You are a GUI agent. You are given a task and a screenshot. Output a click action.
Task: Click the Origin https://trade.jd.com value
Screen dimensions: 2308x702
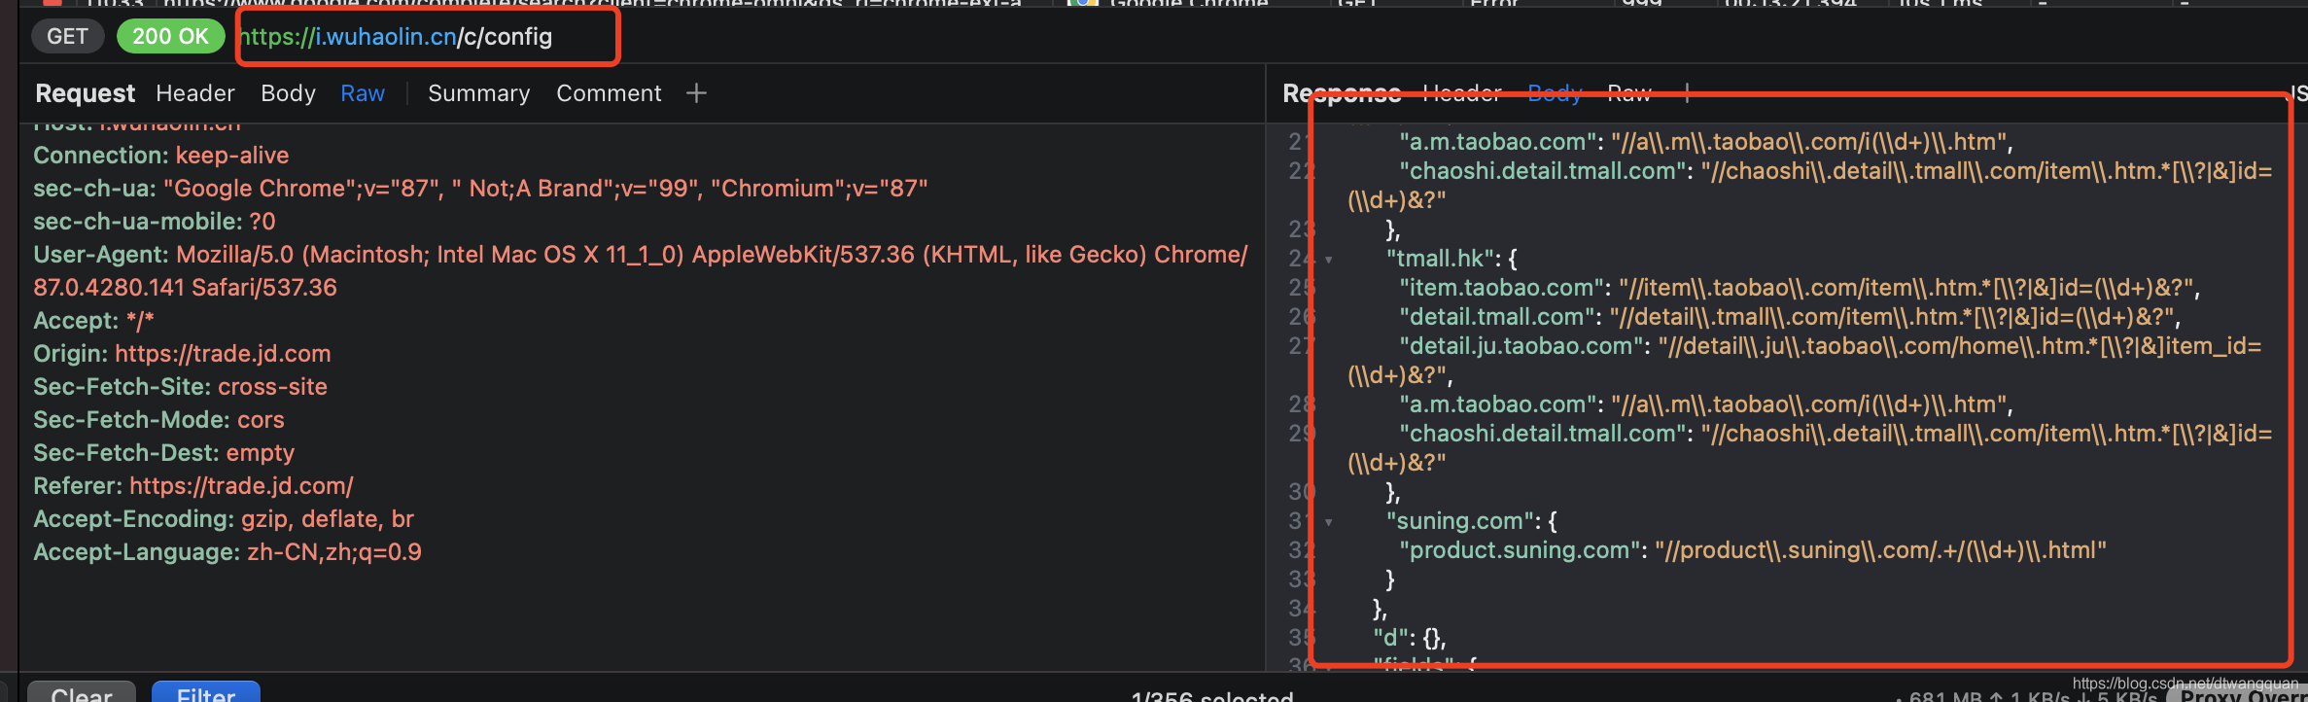tap(223, 354)
